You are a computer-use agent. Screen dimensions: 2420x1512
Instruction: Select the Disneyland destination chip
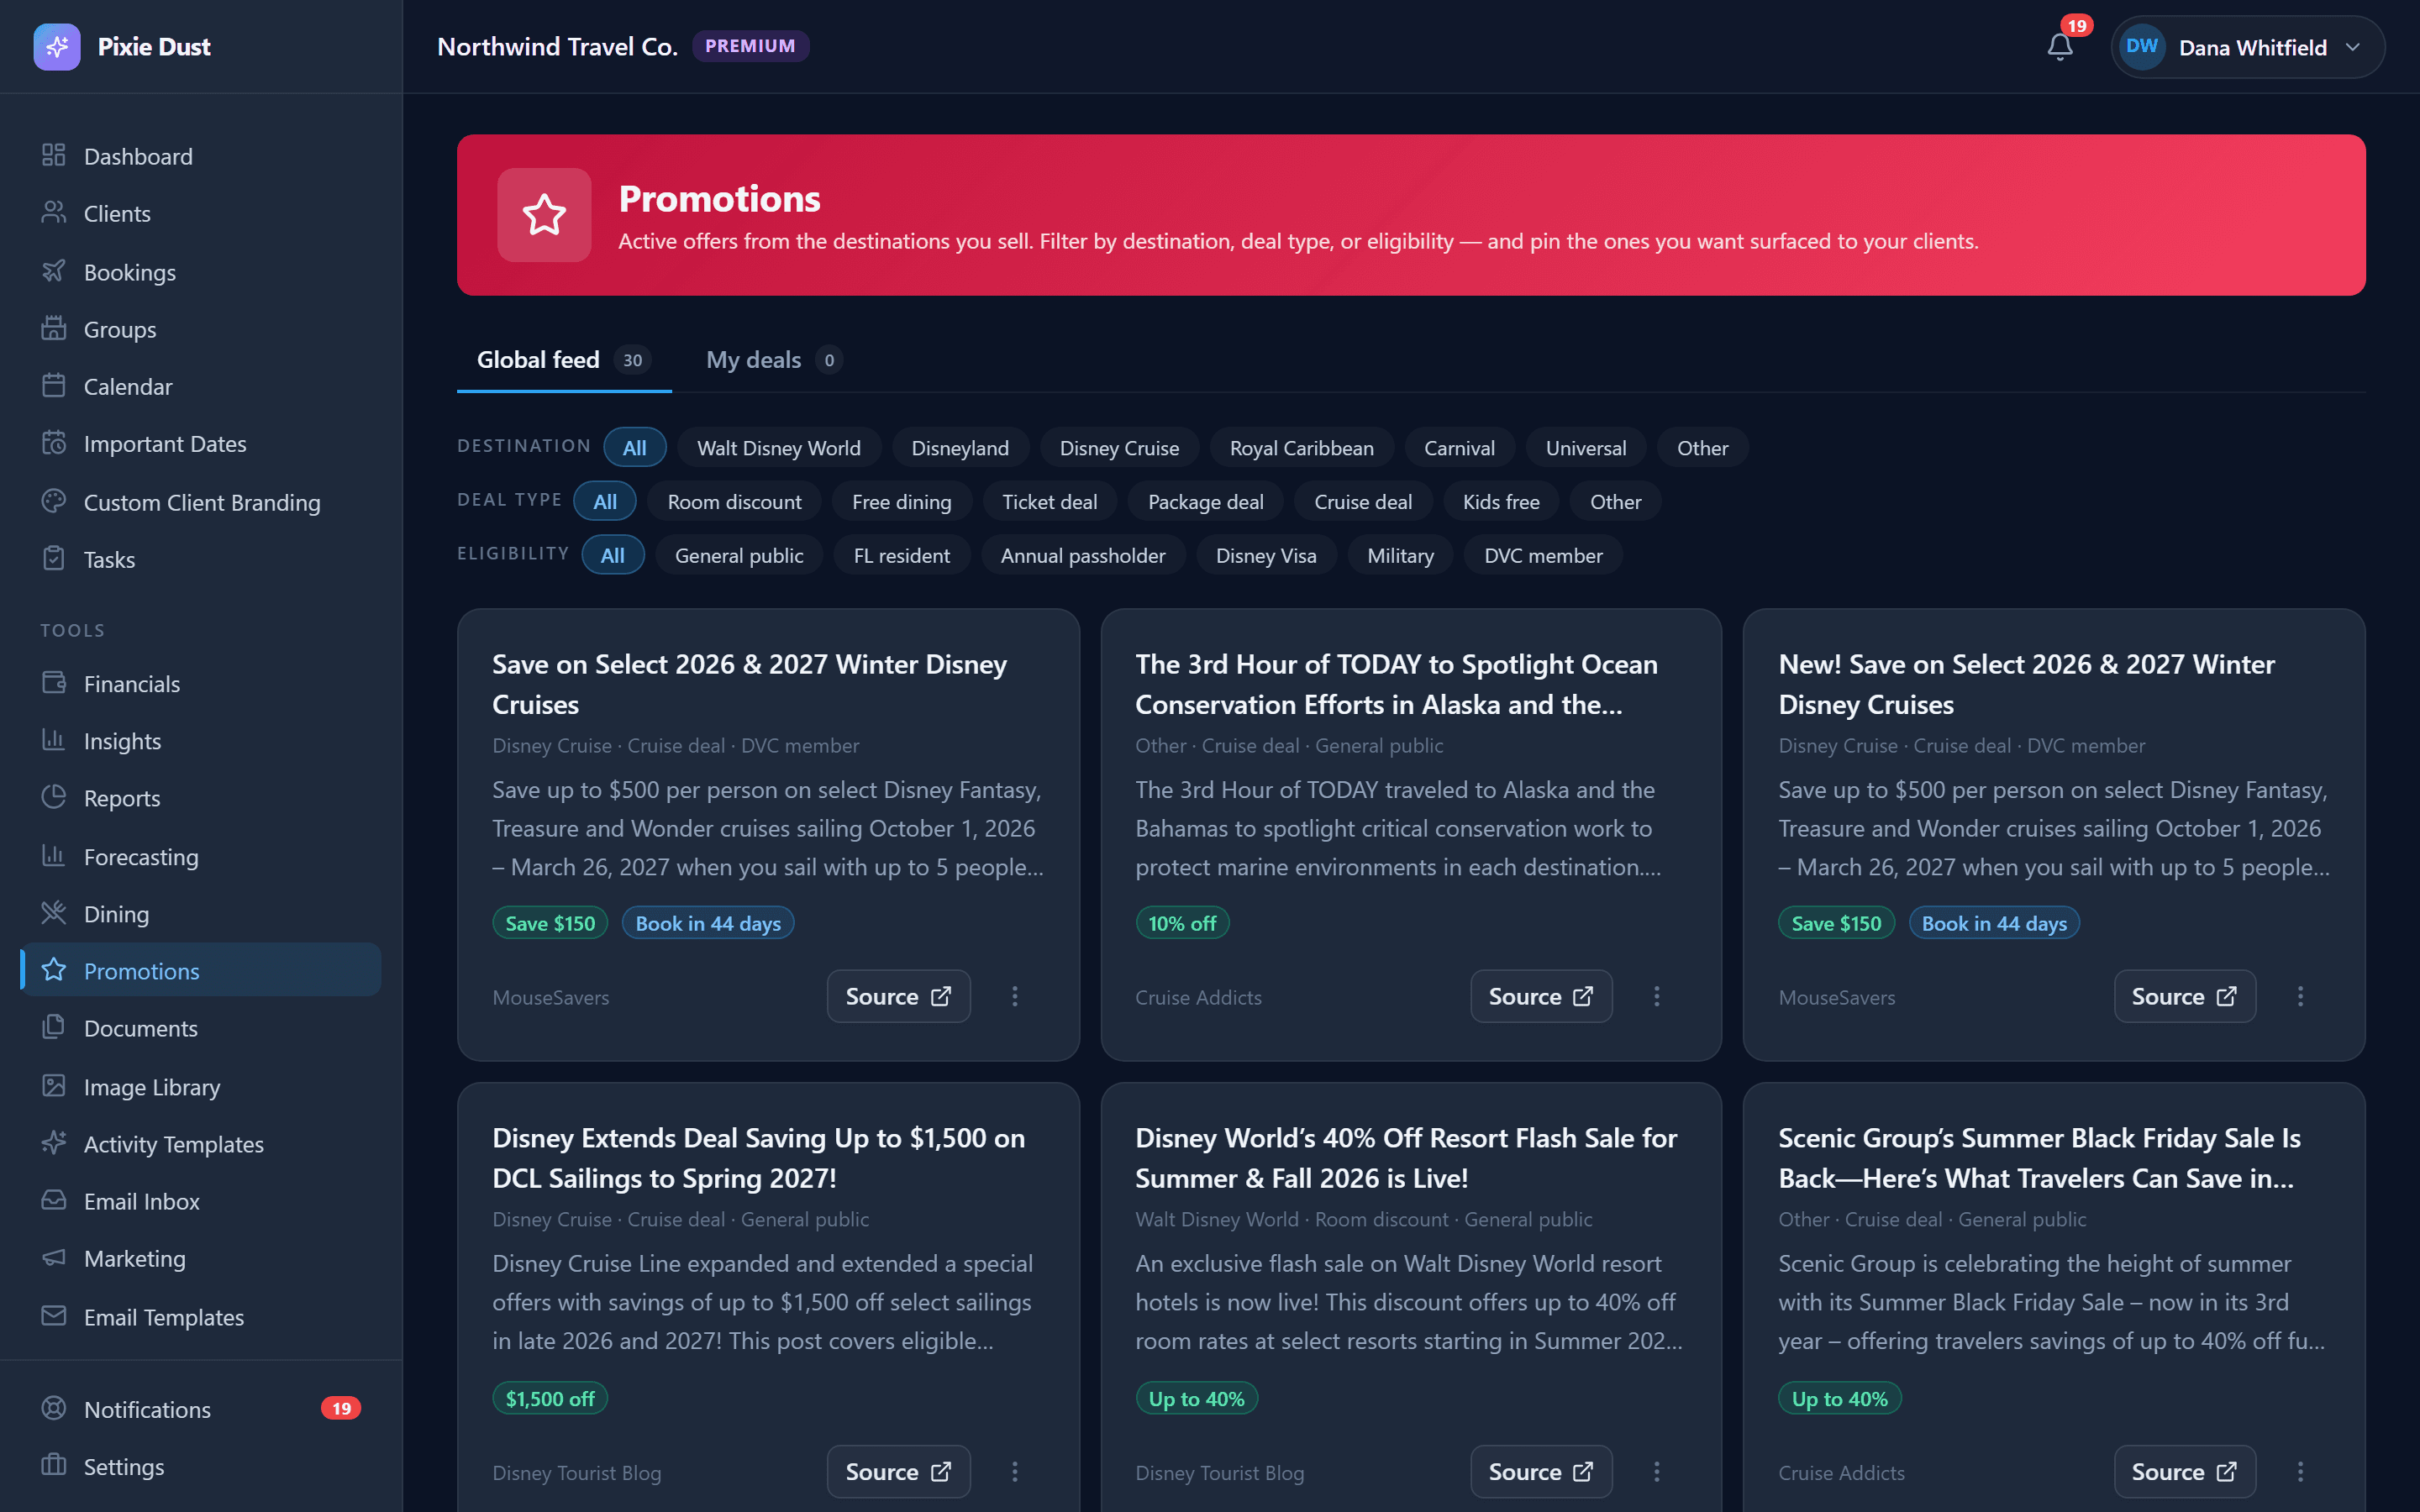click(x=960, y=448)
